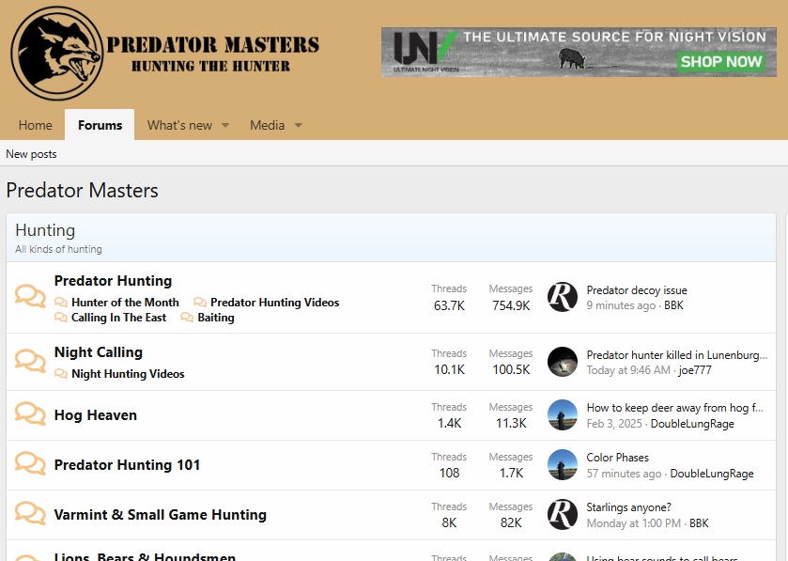Open the Calling In The East subforum
Image resolution: width=788 pixels, height=561 pixels.
click(x=118, y=318)
